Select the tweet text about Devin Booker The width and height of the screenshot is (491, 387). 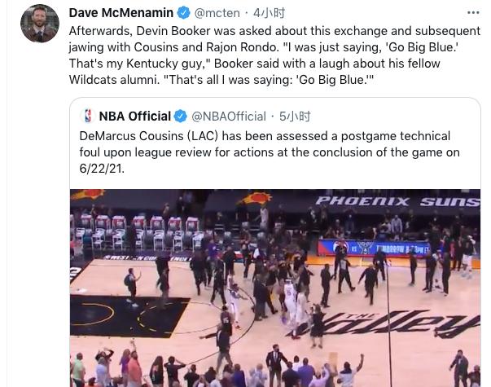tap(274, 55)
